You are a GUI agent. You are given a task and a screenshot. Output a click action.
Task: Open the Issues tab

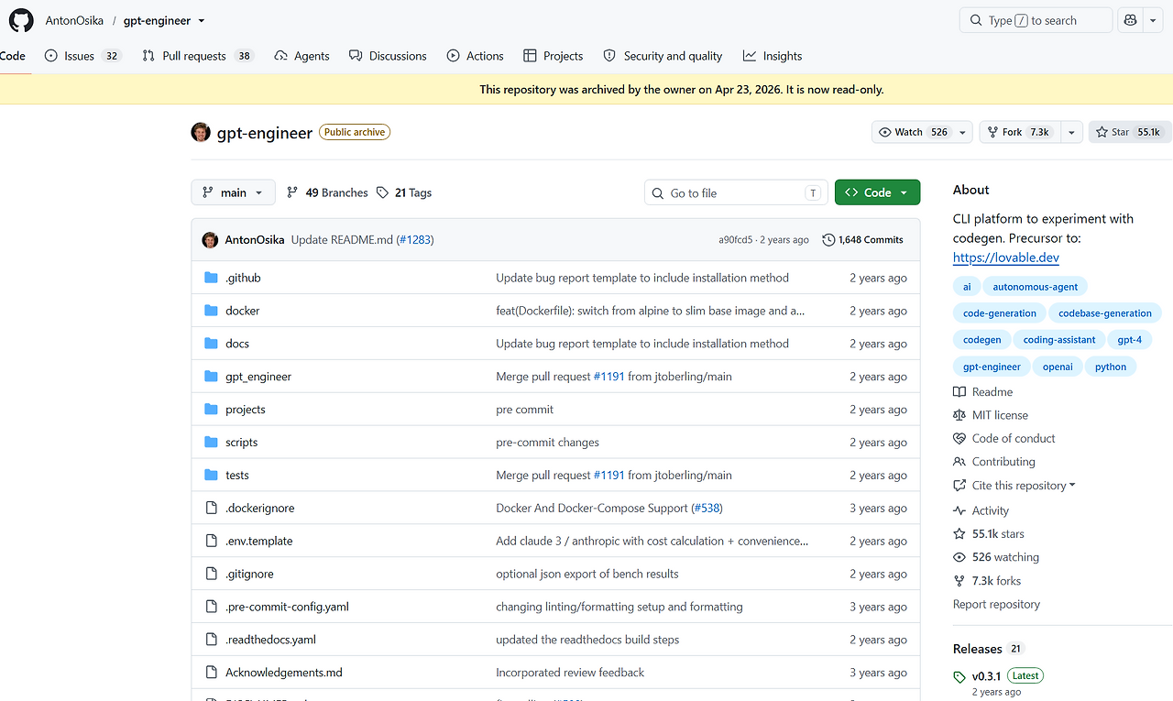(82, 56)
